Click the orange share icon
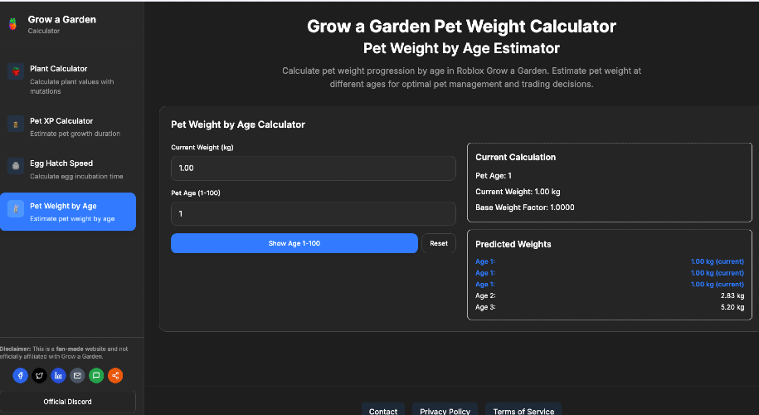This screenshot has height=415, width=759. pos(115,375)
